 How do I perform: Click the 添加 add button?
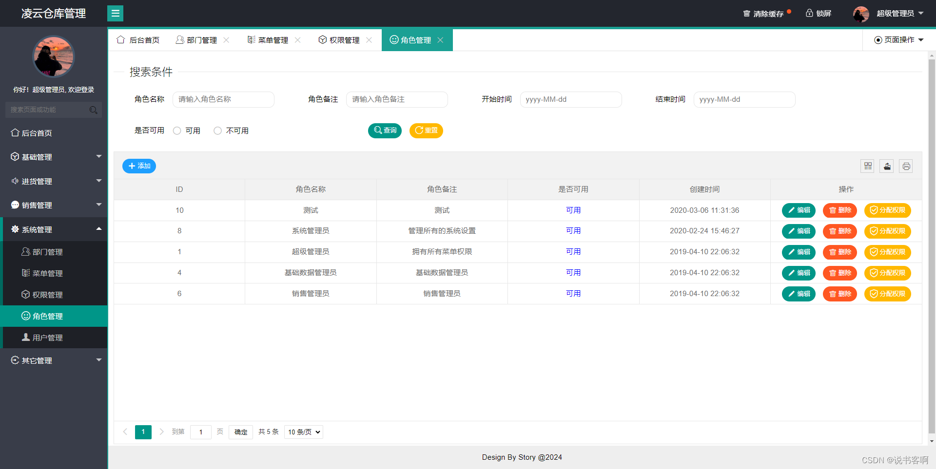click(139, 166)
